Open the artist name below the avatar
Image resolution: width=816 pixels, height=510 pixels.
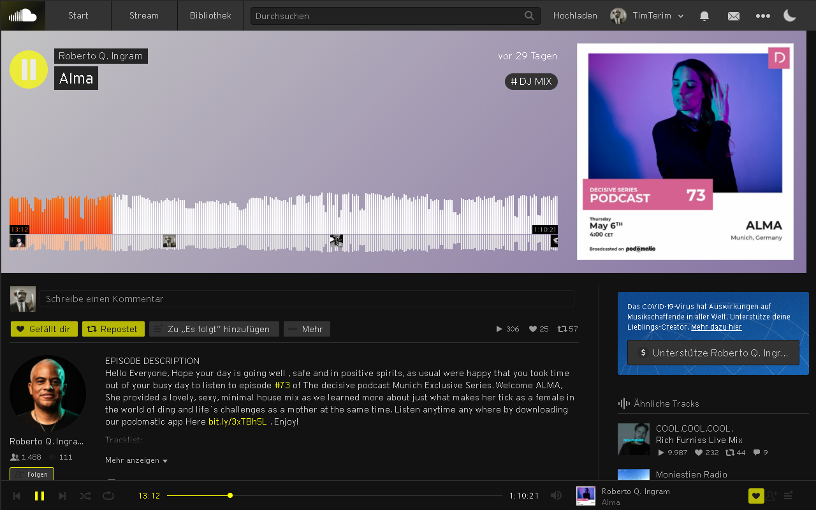click(47, 441)
